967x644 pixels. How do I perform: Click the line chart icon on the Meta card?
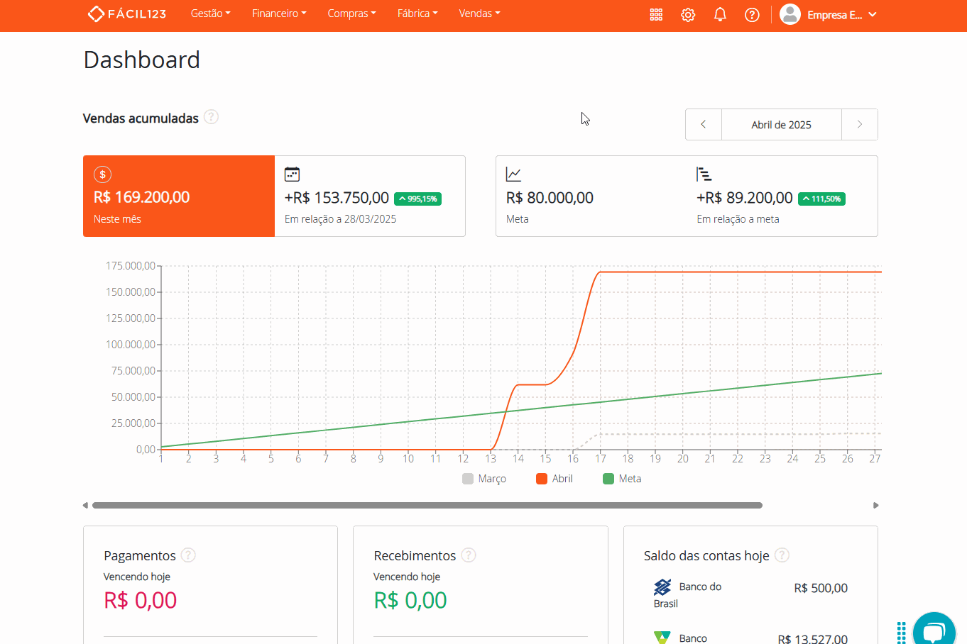coord(513,174)
